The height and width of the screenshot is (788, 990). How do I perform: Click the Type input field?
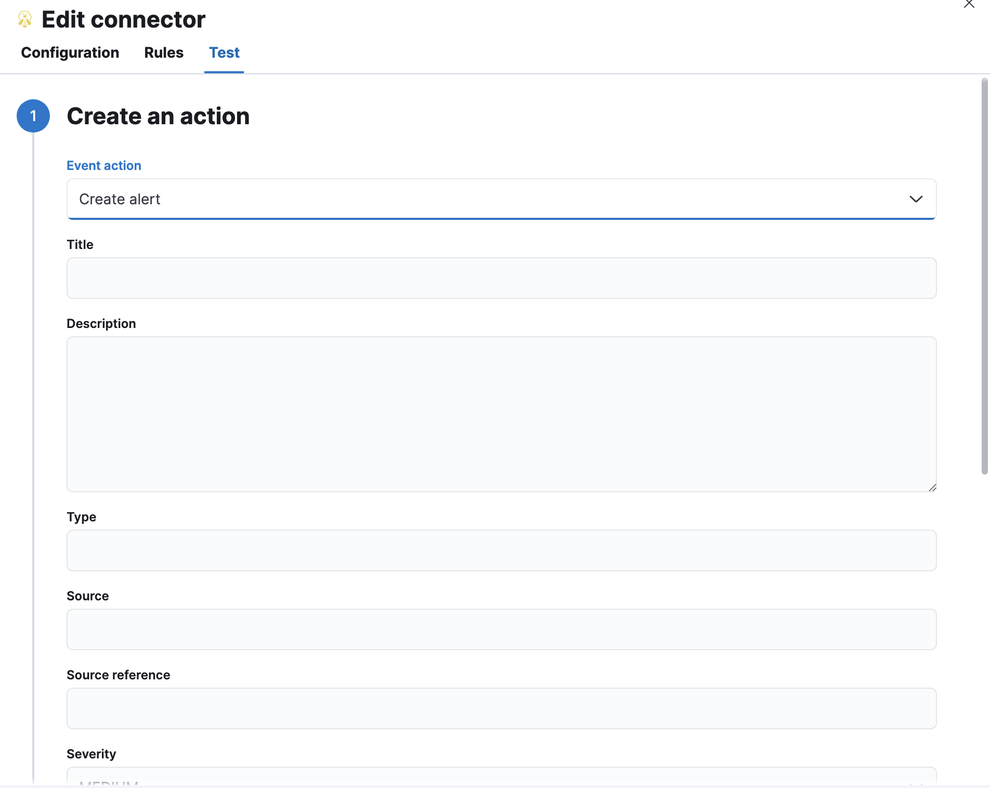(501, 550)
